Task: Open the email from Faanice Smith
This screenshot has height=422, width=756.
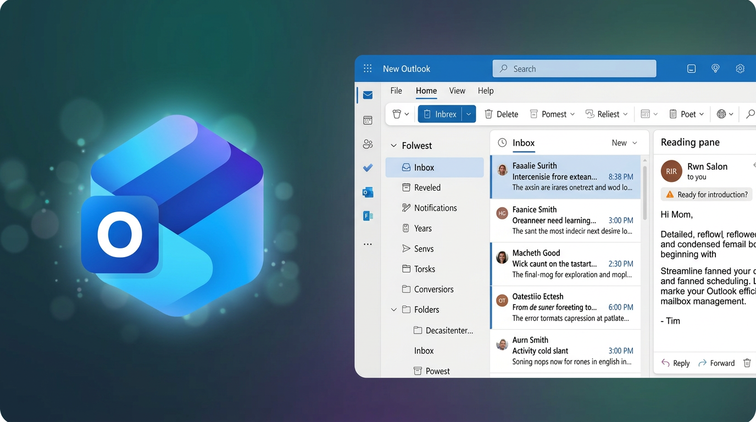Action: coord(565,220)
